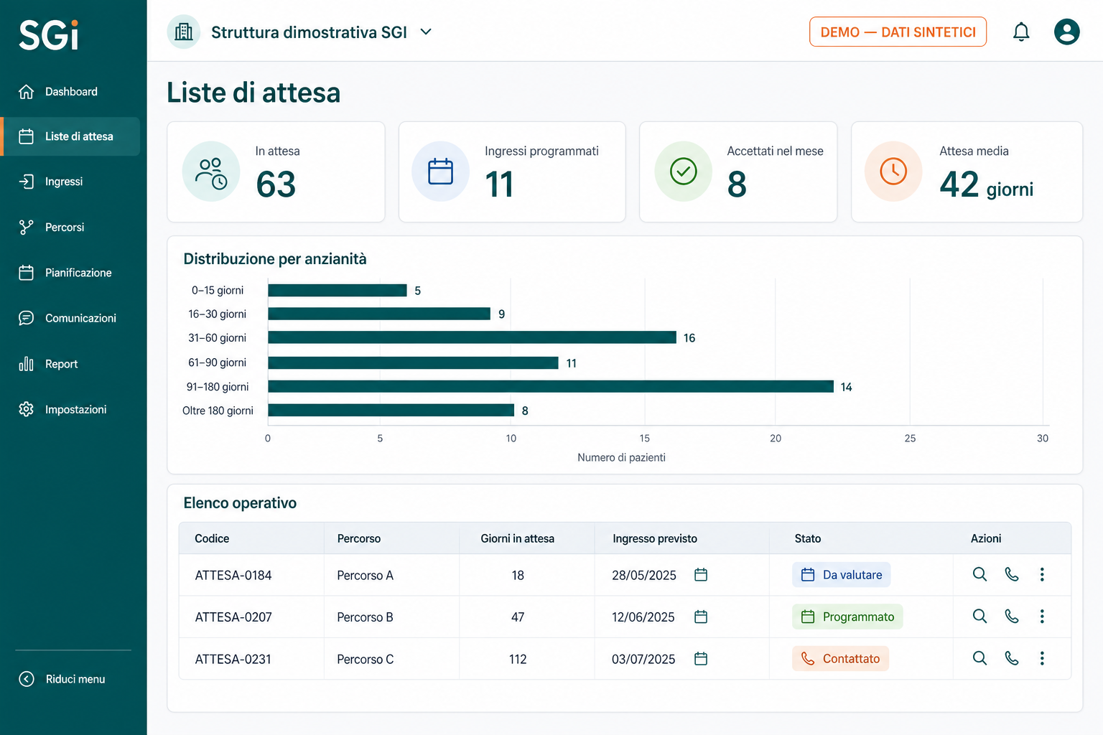Search record ATTESA-0231 with magnifier icon
1103x735 pixels.
click(x=979, y=658)
